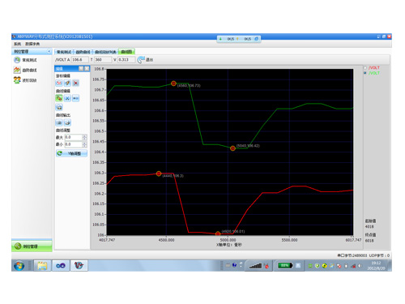
Task: Increase 最大 value with its up stepper arrow
Action: [x=85, y=136]
